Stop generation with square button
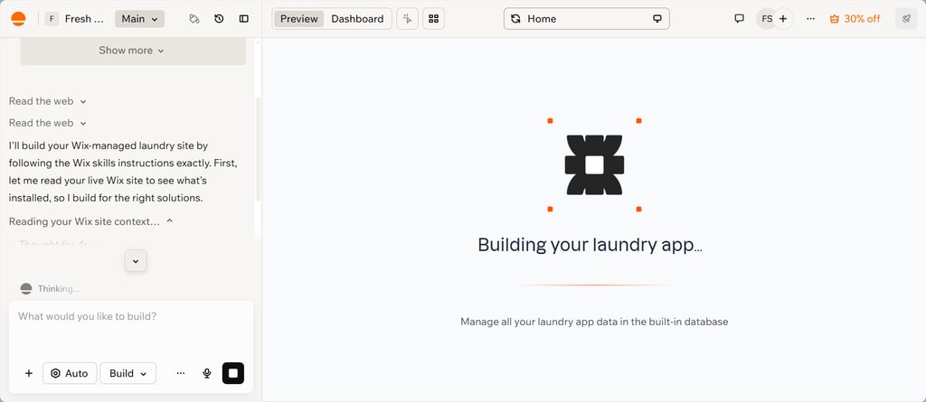The height and width of the screenshot is (402, 926). pyautogui.click(x=232, y=373)
